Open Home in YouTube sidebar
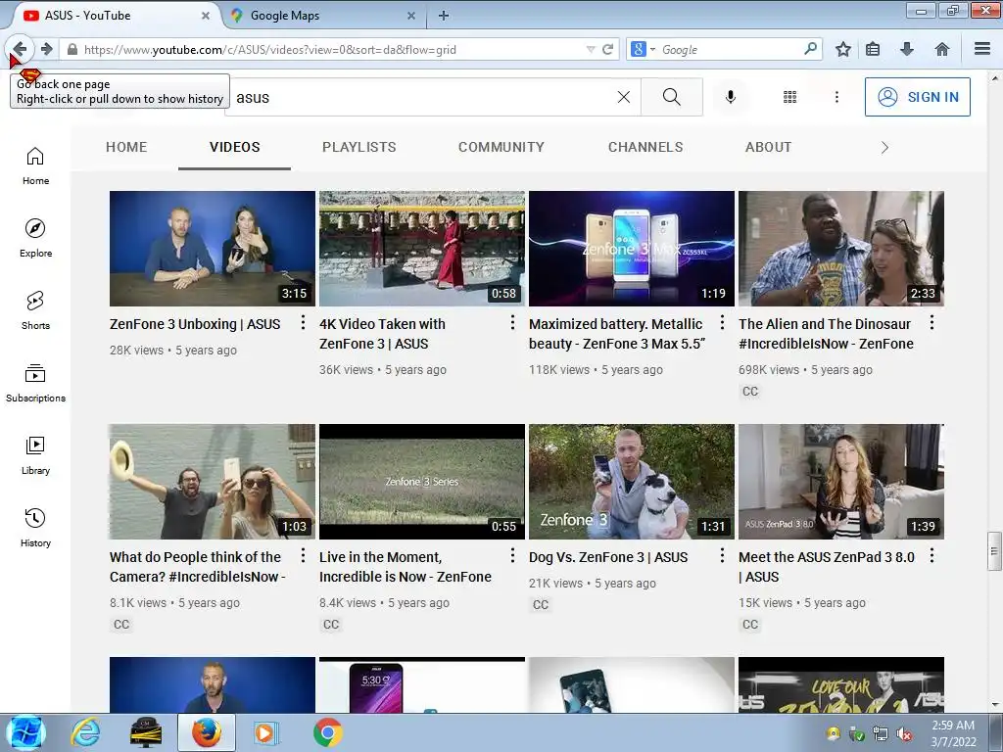 pyautogui.click(x=35, y=166)
